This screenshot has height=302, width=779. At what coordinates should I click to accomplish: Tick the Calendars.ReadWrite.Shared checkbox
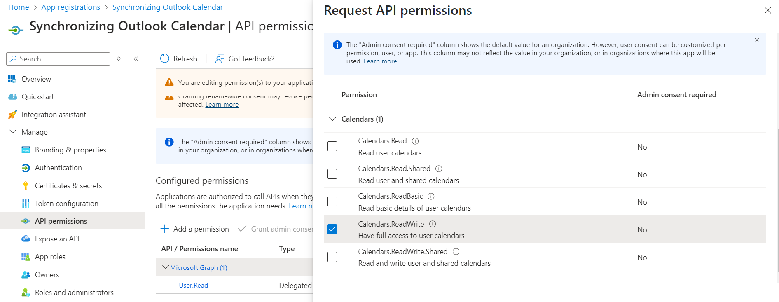(332, 257)
